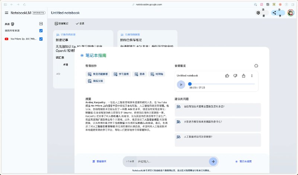Play the Untitled notebook audio overview

click(181, 85)
